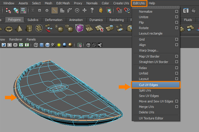Click Warp Image menu item
The width and height of the screenshot is (199, 132).
(x=149, y=50)
